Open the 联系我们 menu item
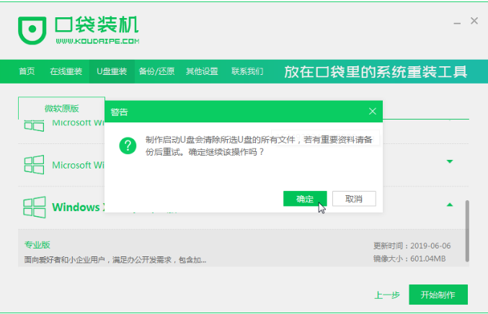 (x=247, y=72)
